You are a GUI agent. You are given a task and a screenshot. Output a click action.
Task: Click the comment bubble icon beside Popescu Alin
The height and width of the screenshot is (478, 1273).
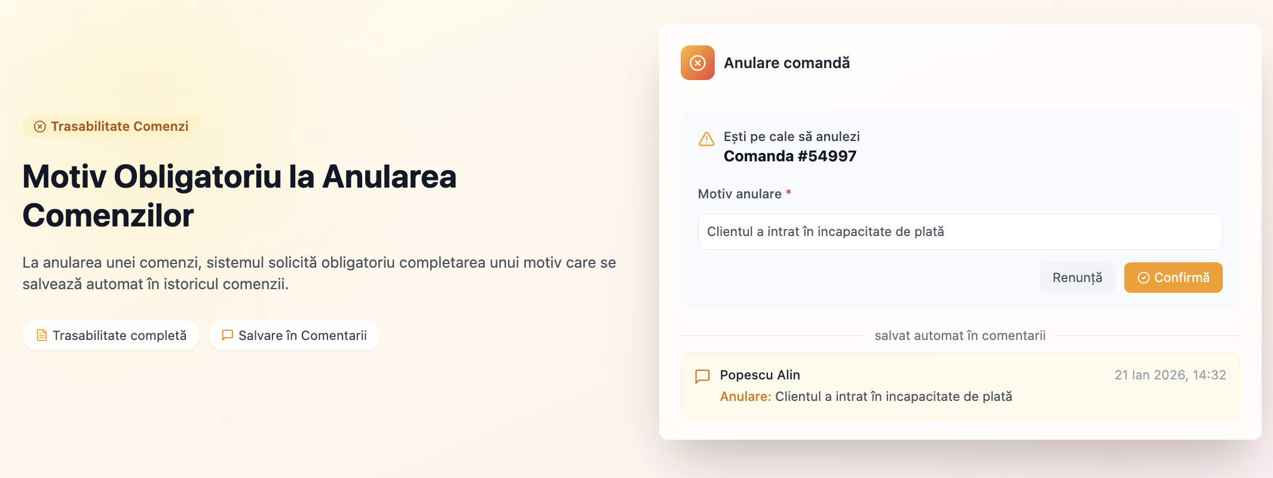click(x=702, y=376)
